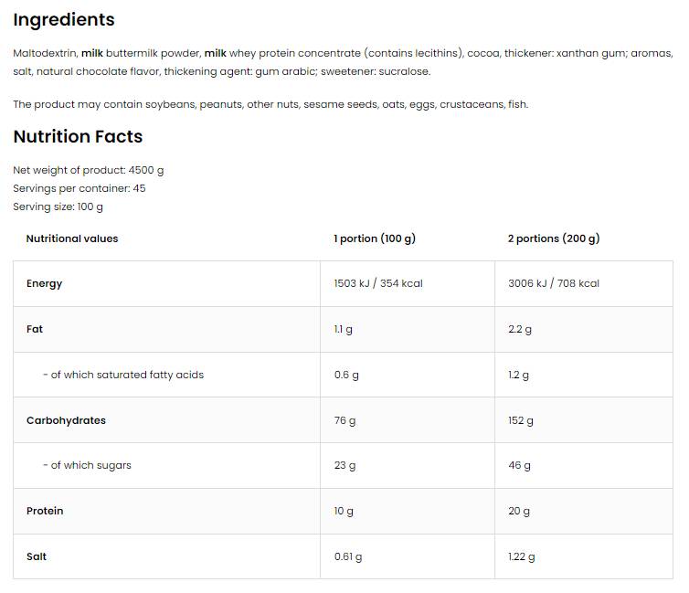Click the 3006 kJ / 708 kcal cell
Viewport: 689px width, 593px height.
tap(554, 283)
